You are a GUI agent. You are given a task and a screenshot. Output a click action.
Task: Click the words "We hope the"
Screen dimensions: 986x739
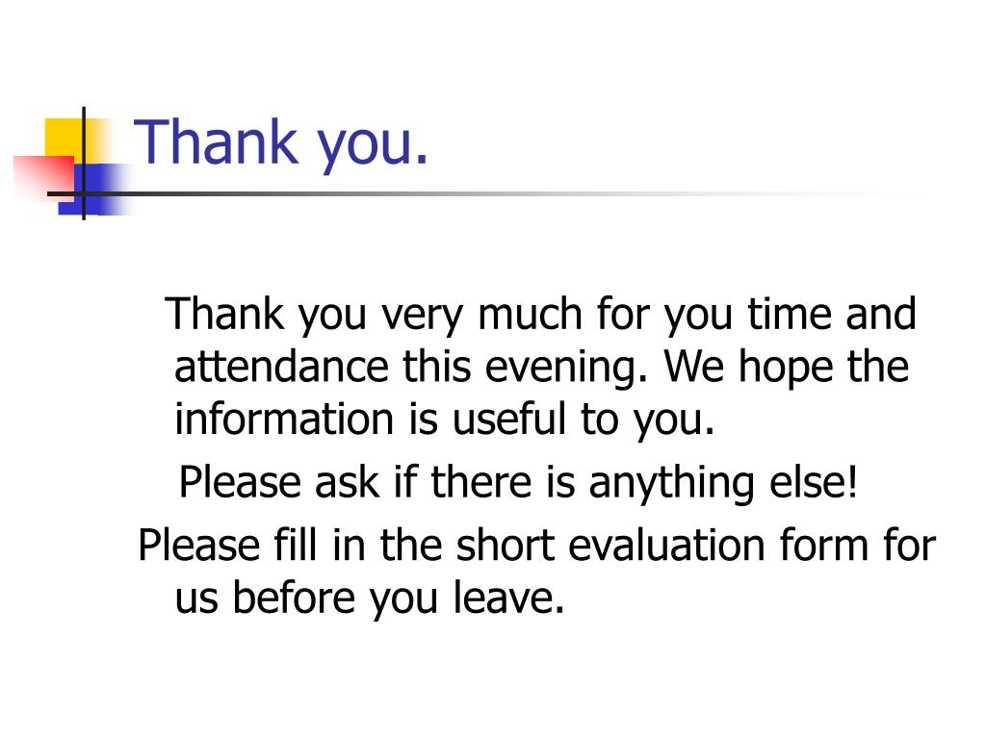coord(786,367)
